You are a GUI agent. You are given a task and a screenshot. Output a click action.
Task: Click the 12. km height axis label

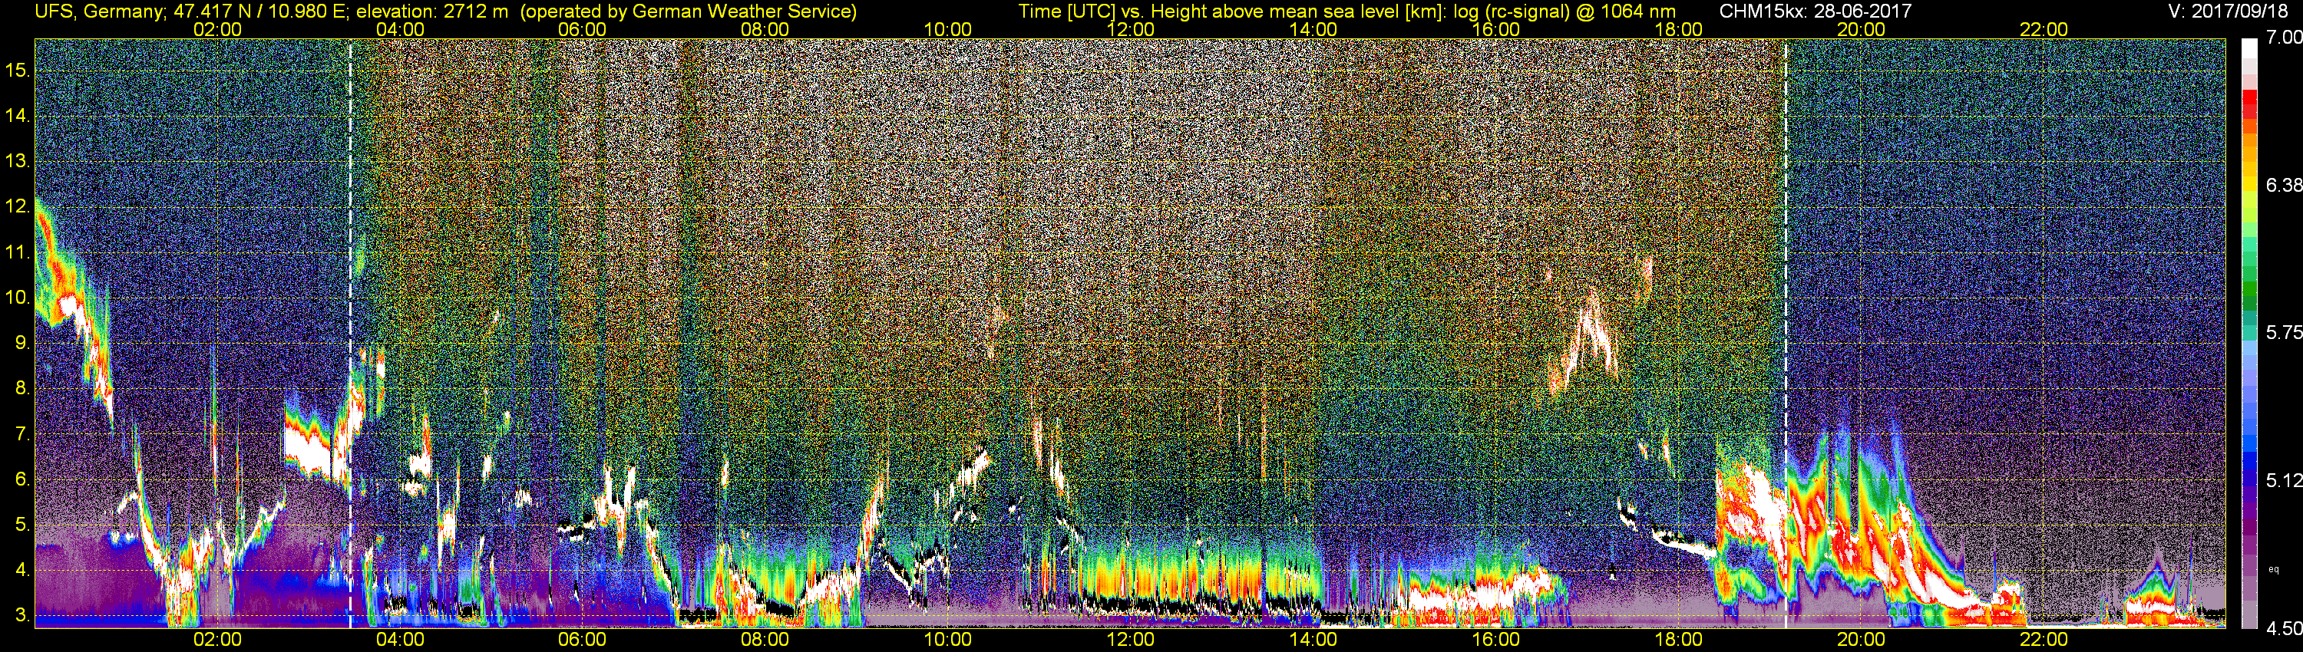18,207
